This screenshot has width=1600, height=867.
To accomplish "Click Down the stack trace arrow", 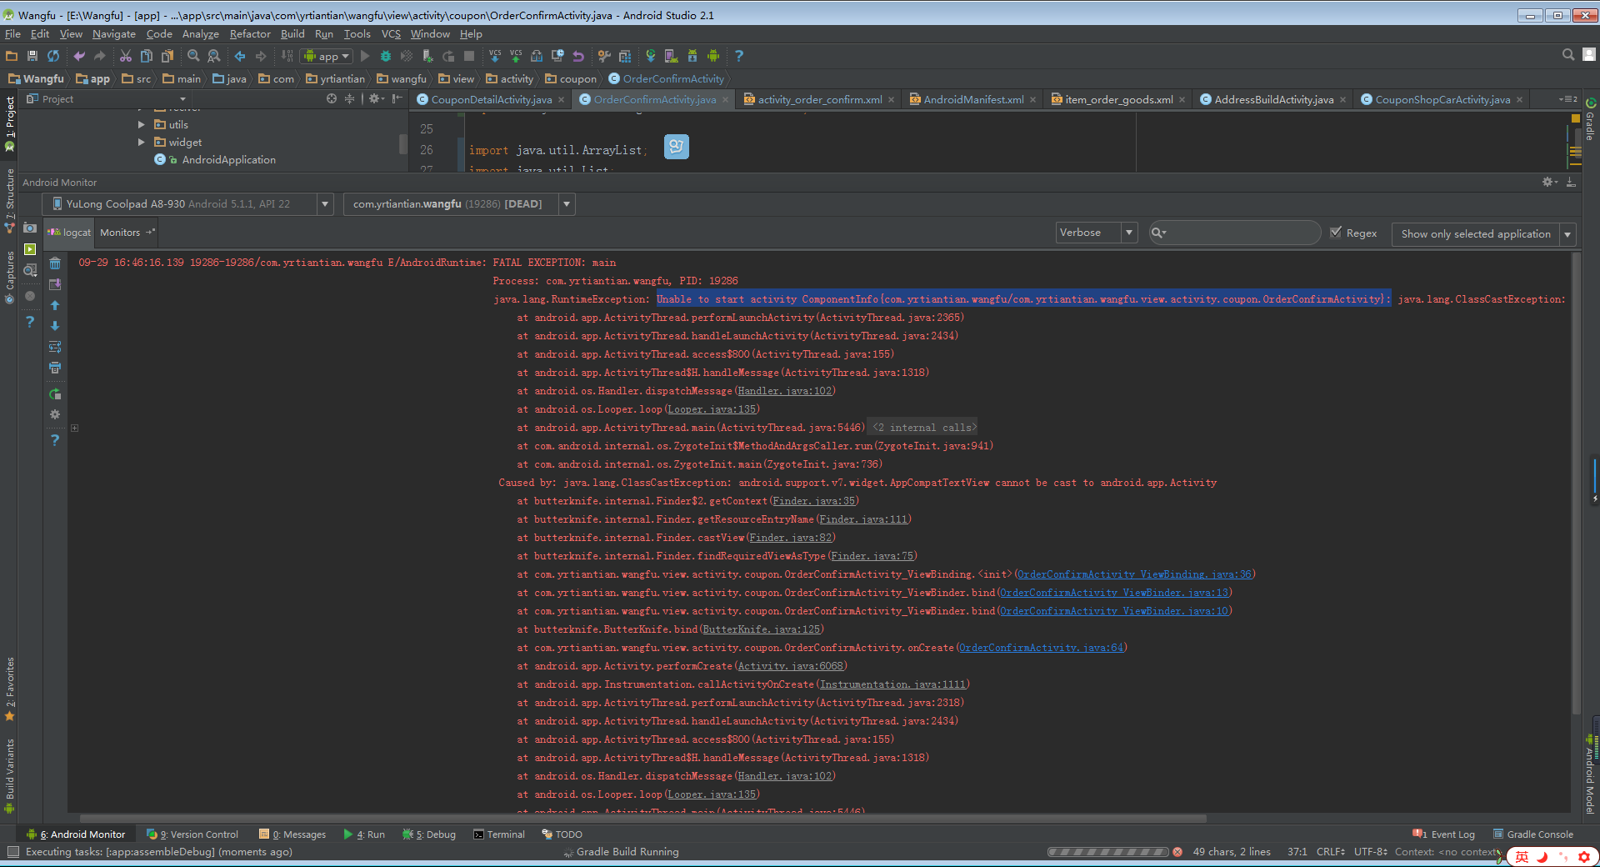I will (x=55, y=326).
